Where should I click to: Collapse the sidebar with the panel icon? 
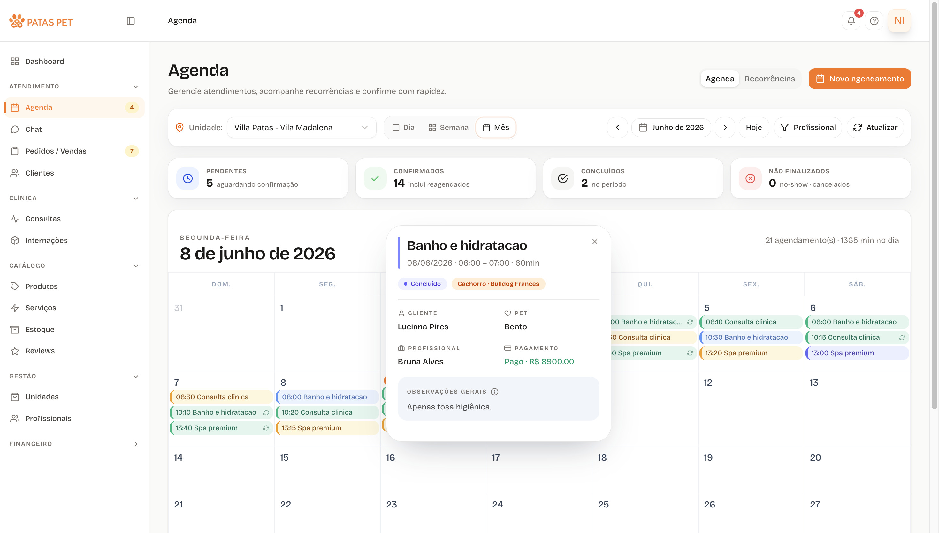(131, 21)
